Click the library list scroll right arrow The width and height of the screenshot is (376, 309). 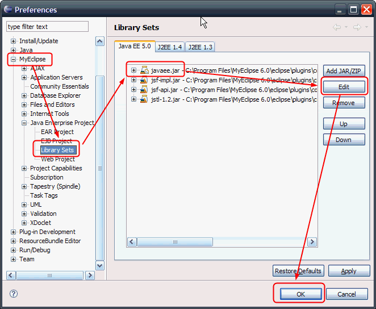point(312,242)
